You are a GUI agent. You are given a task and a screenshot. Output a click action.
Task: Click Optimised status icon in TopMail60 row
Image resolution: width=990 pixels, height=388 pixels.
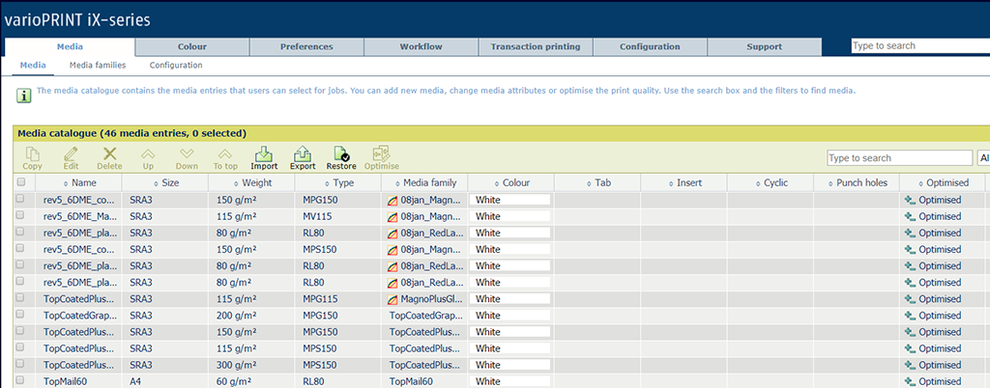point(910,381)
